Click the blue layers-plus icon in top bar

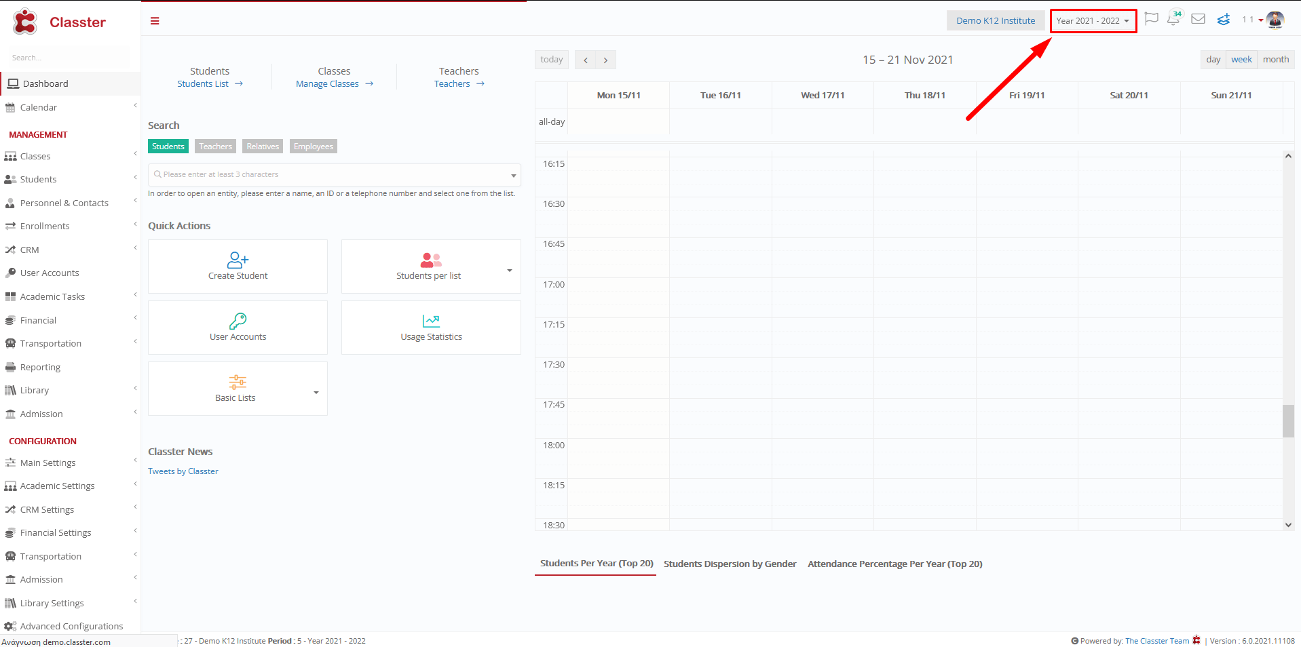(1223, 20)
